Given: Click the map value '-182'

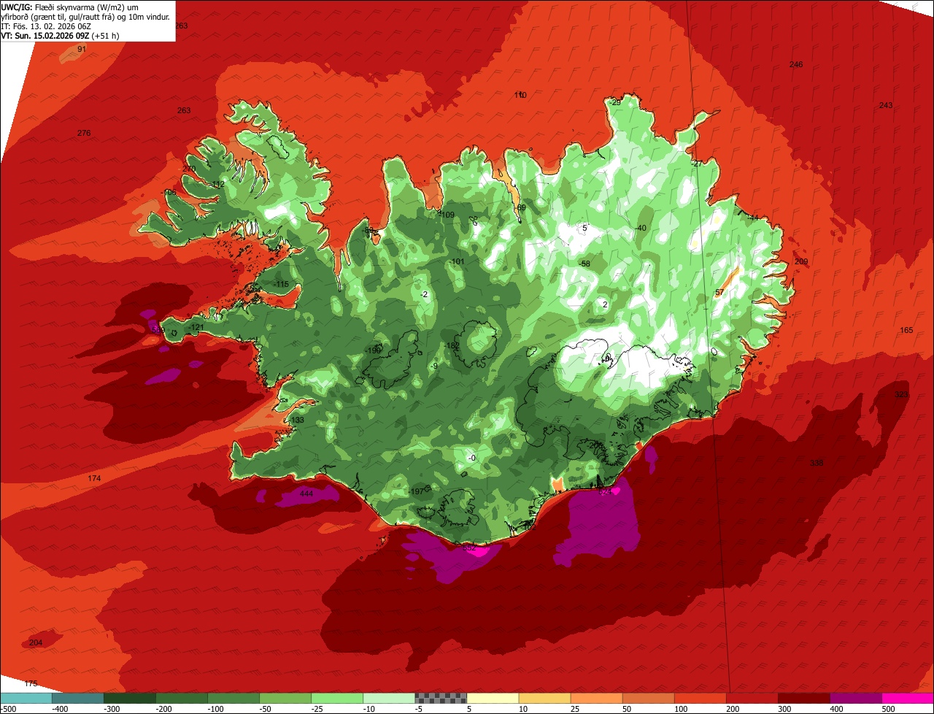Looking at the screenshot, I should point(452,345).
